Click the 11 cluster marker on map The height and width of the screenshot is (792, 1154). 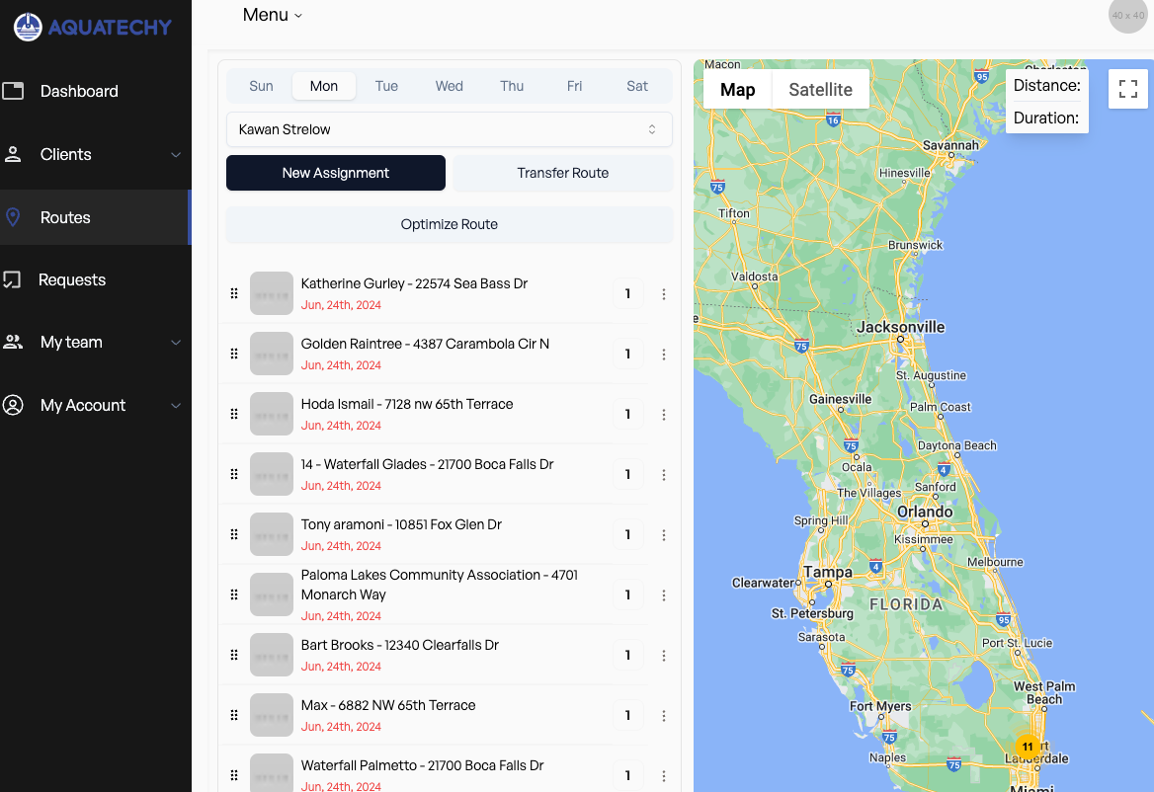1028,747
